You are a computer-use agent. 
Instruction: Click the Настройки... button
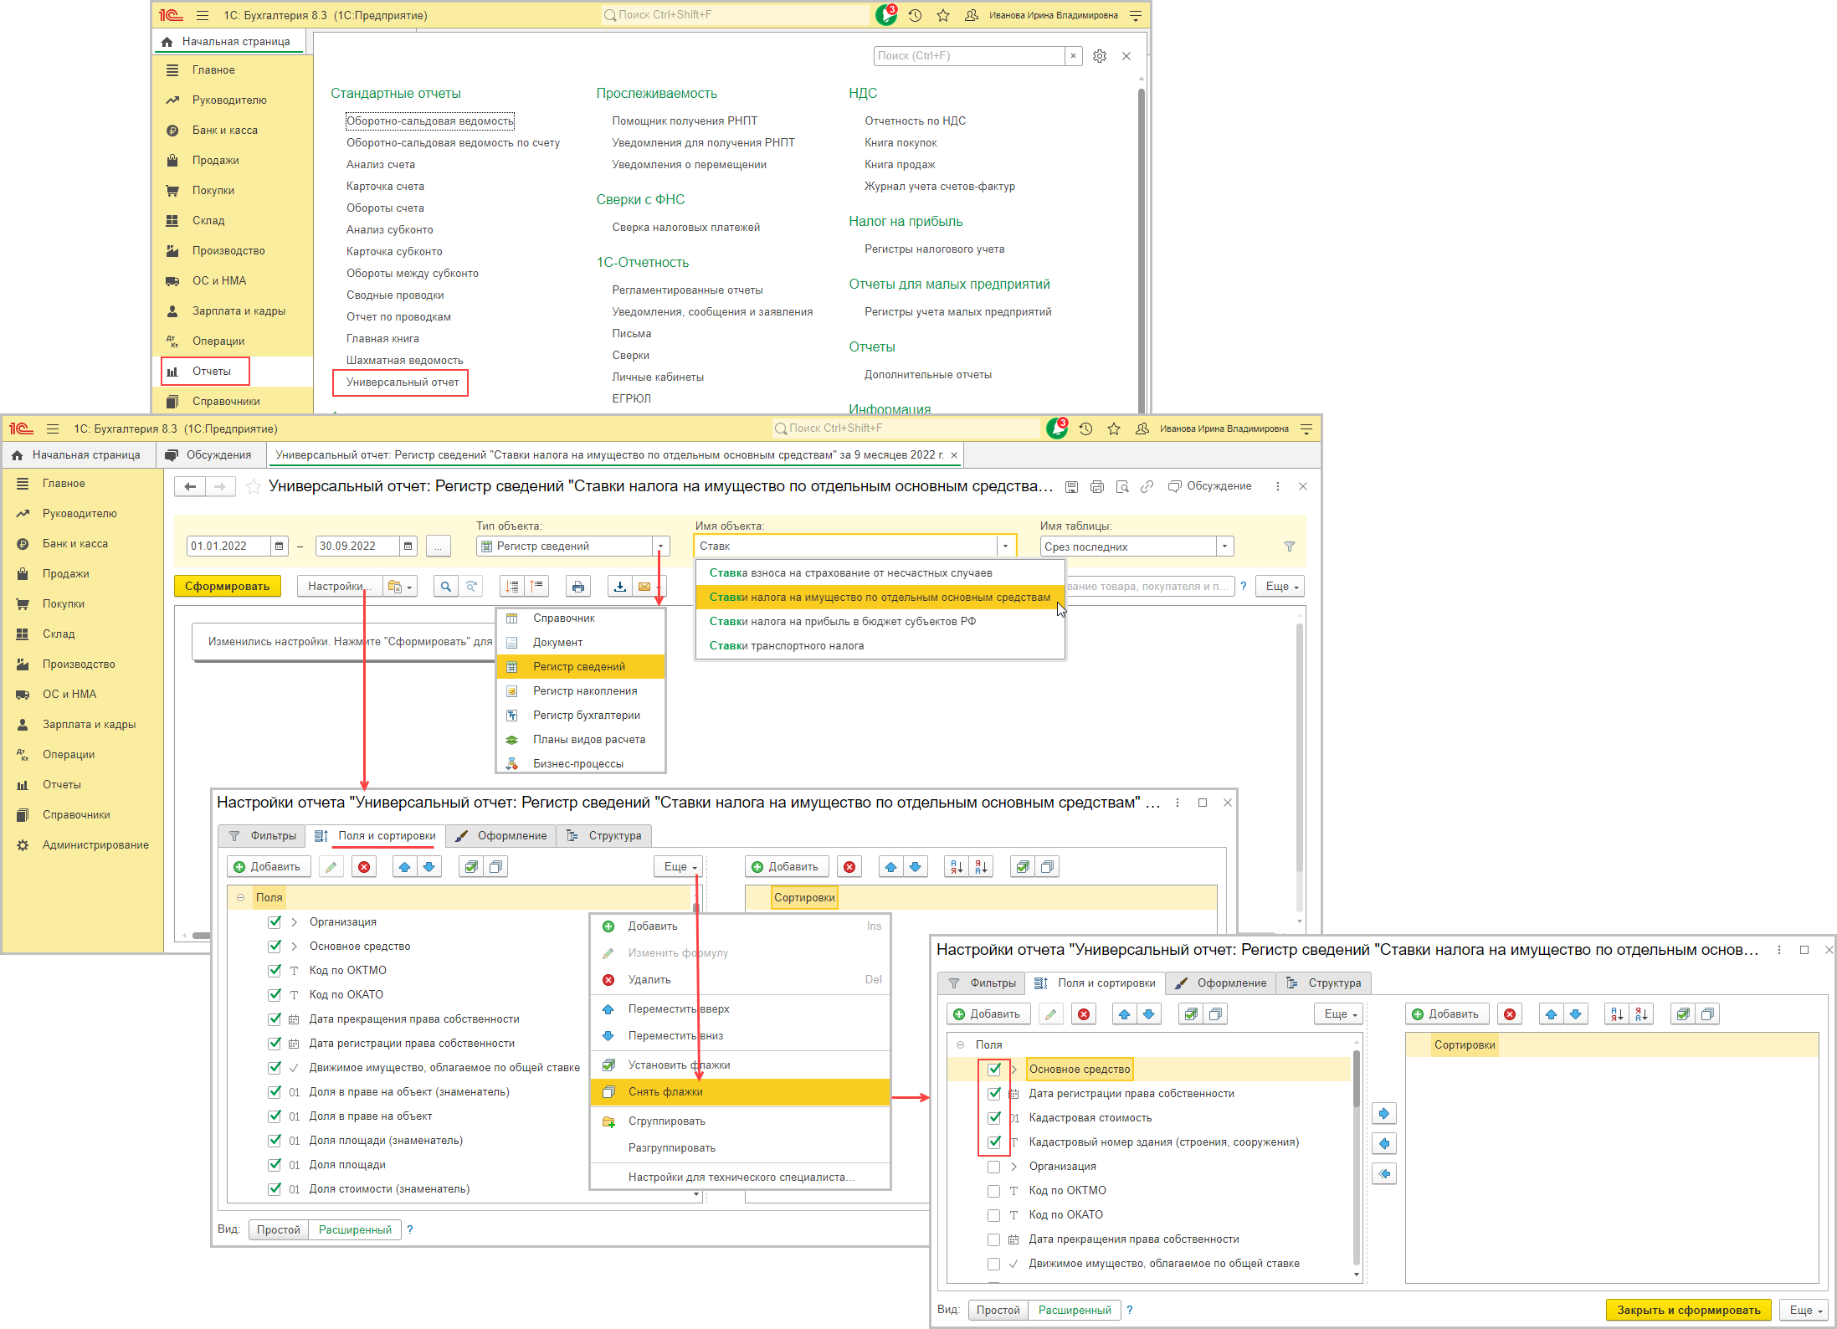[339, 587]
